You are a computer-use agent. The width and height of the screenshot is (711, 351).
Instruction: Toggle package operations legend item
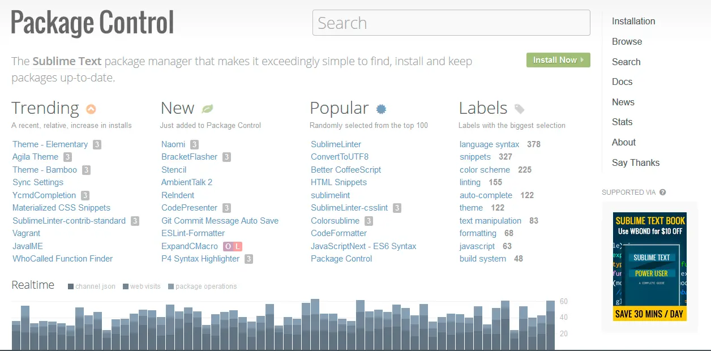tap(202, 286)
